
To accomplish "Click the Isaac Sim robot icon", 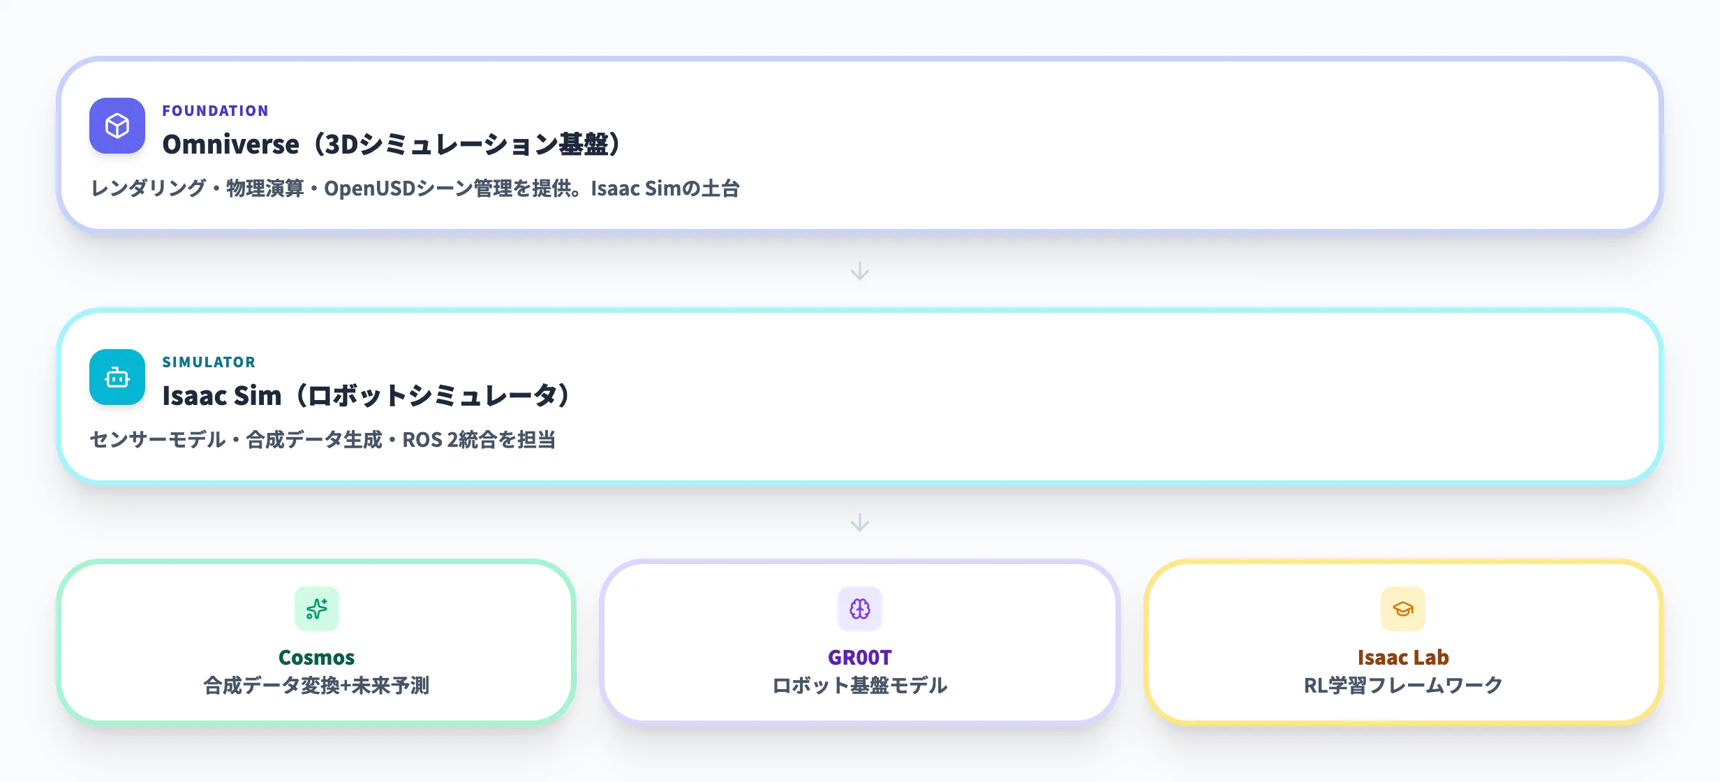I will pyautogui.click(x=117, y=377).
